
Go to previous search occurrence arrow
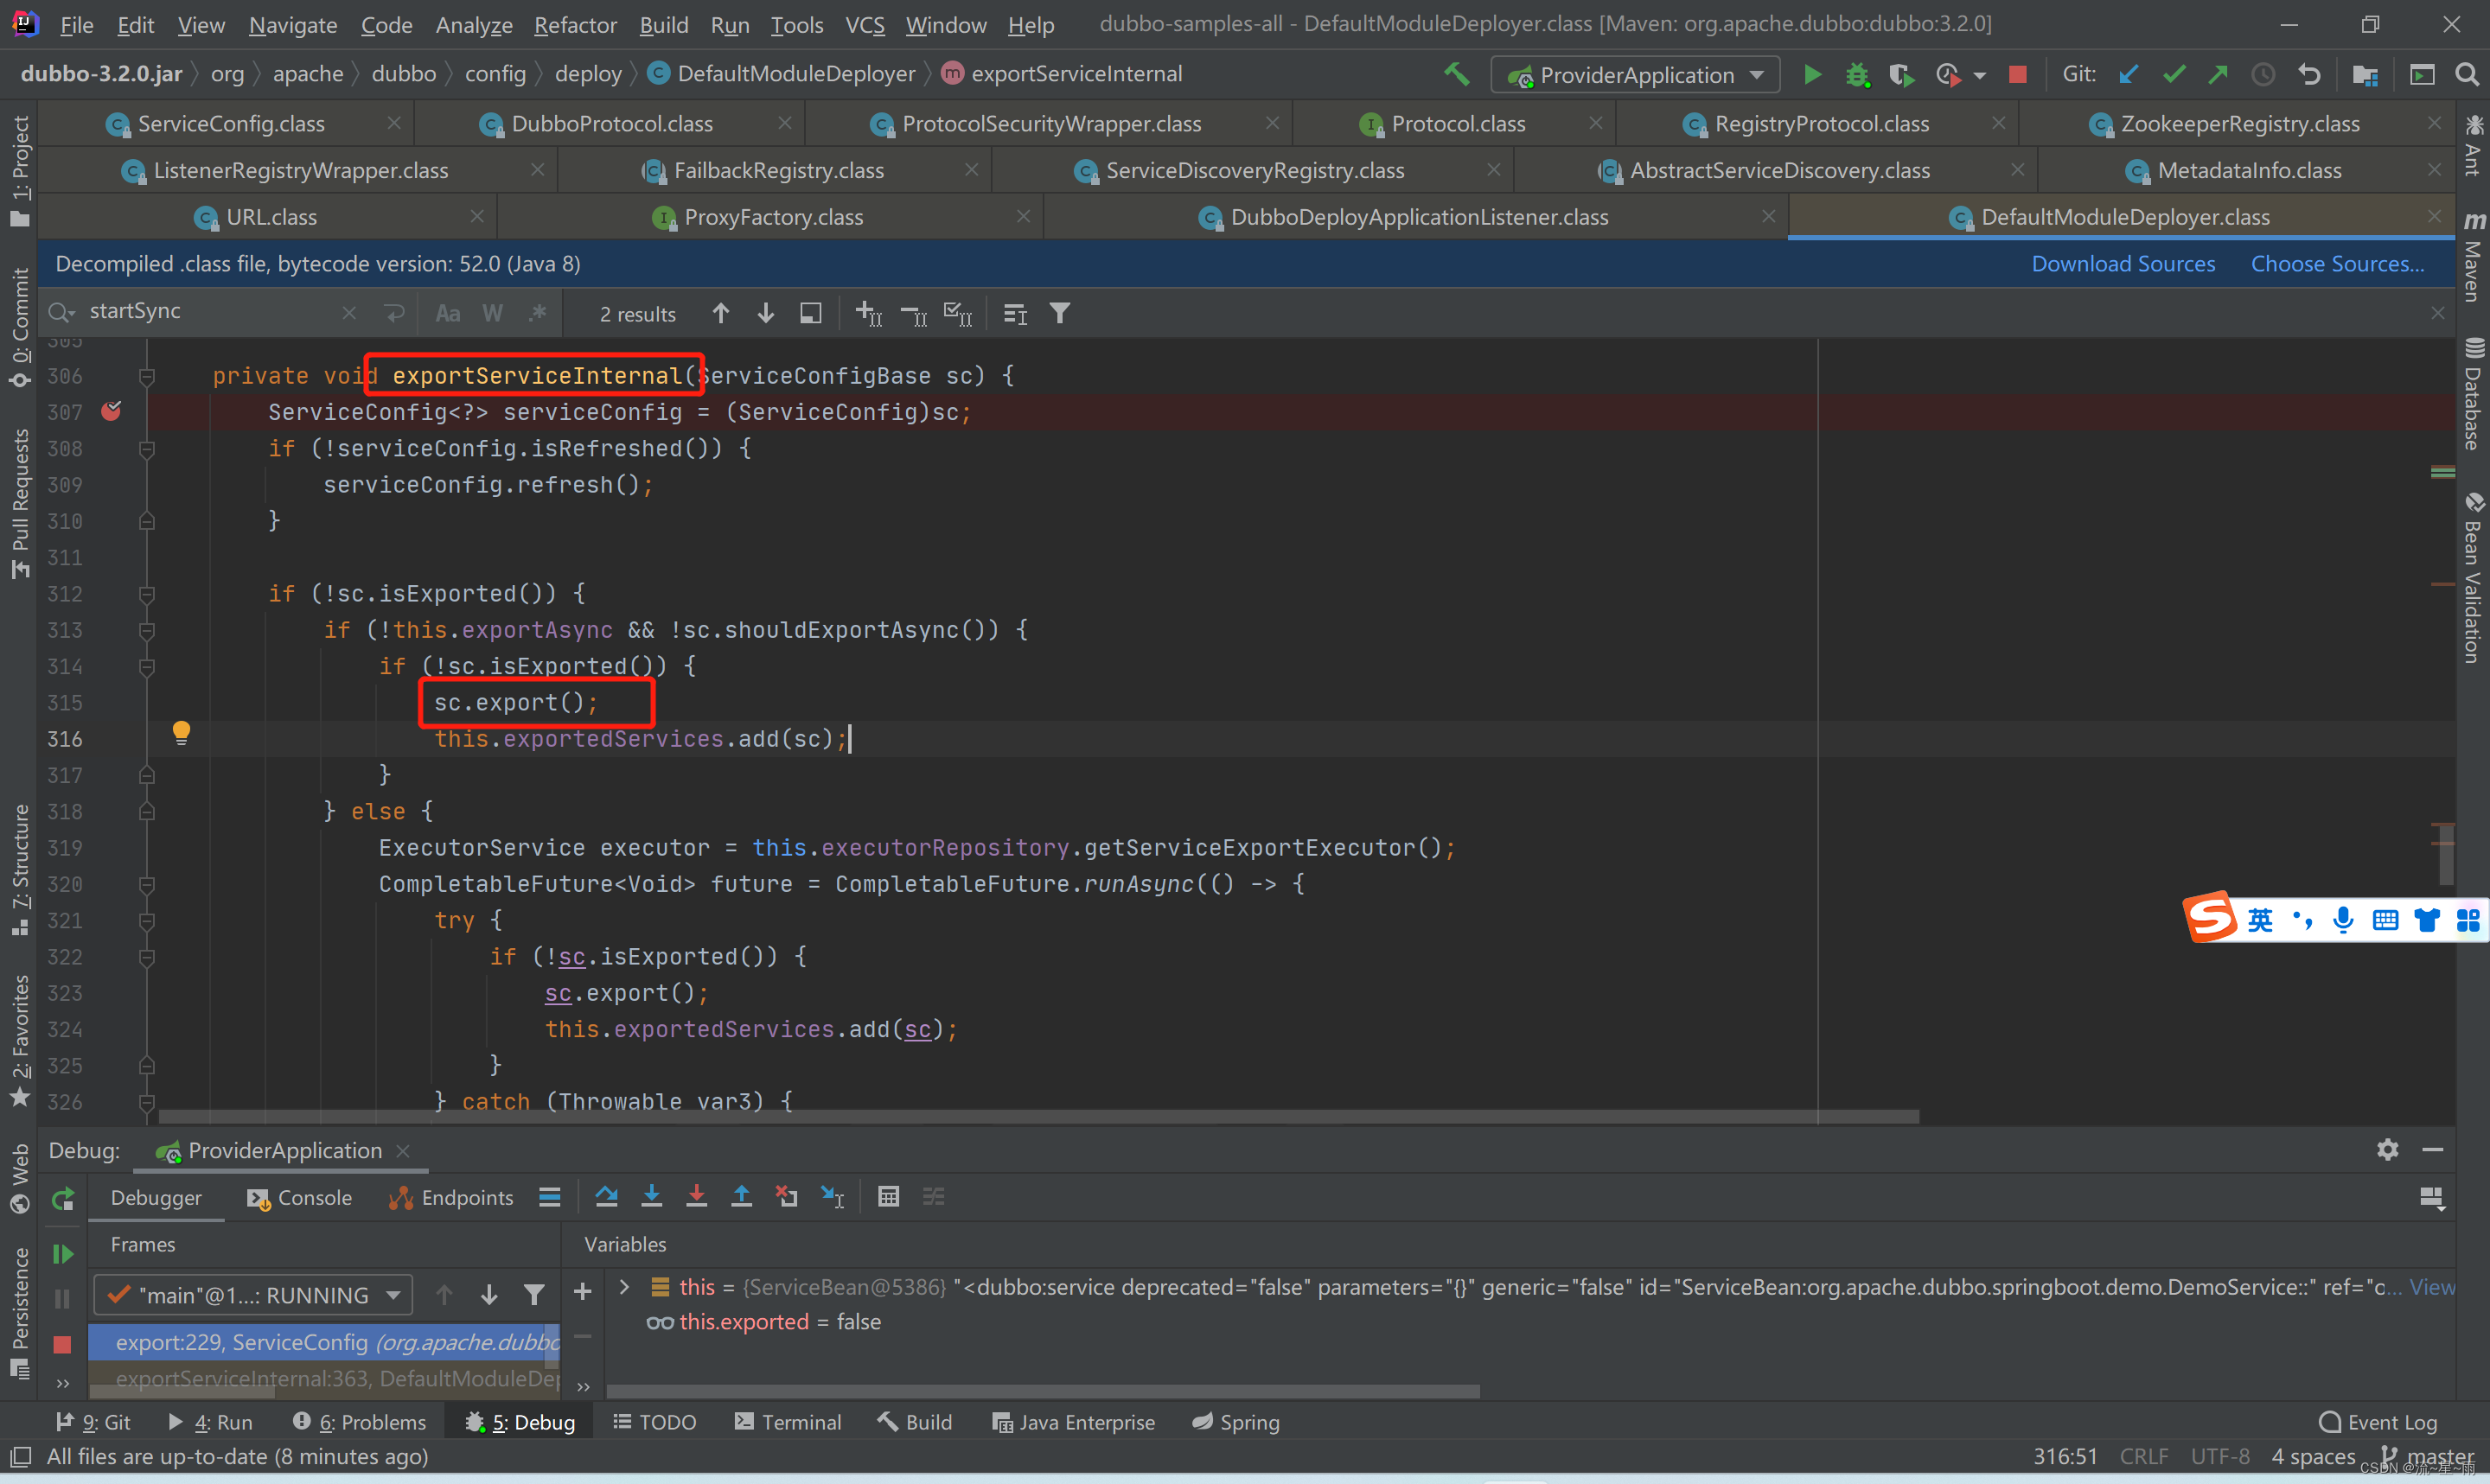[720, 314]
